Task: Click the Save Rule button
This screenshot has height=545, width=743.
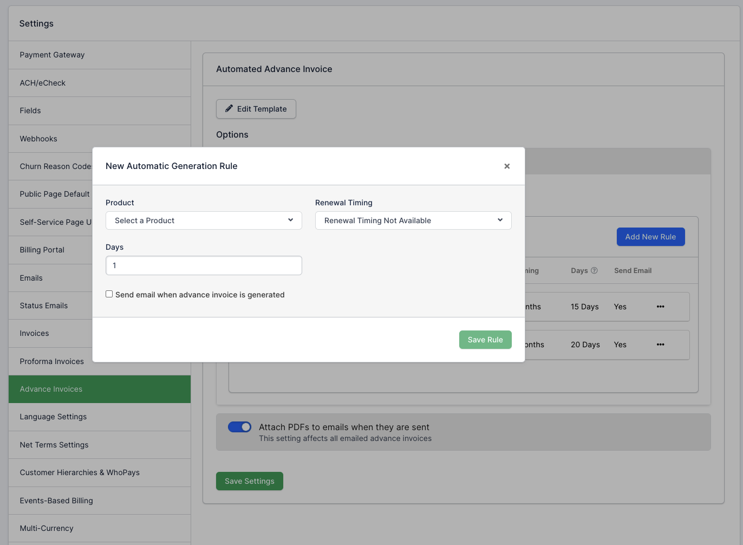Action: coord(485,340)
